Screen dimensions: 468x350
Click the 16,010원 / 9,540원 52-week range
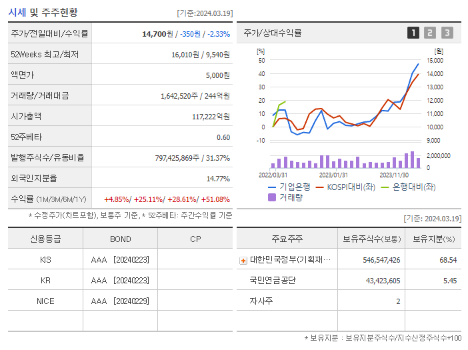click(201, 55)
